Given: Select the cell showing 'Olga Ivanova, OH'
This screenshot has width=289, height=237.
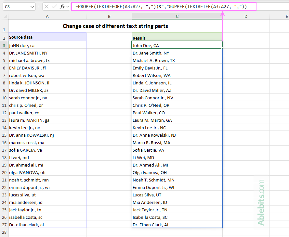Looking at the screenshot, I should click(177, 172).
